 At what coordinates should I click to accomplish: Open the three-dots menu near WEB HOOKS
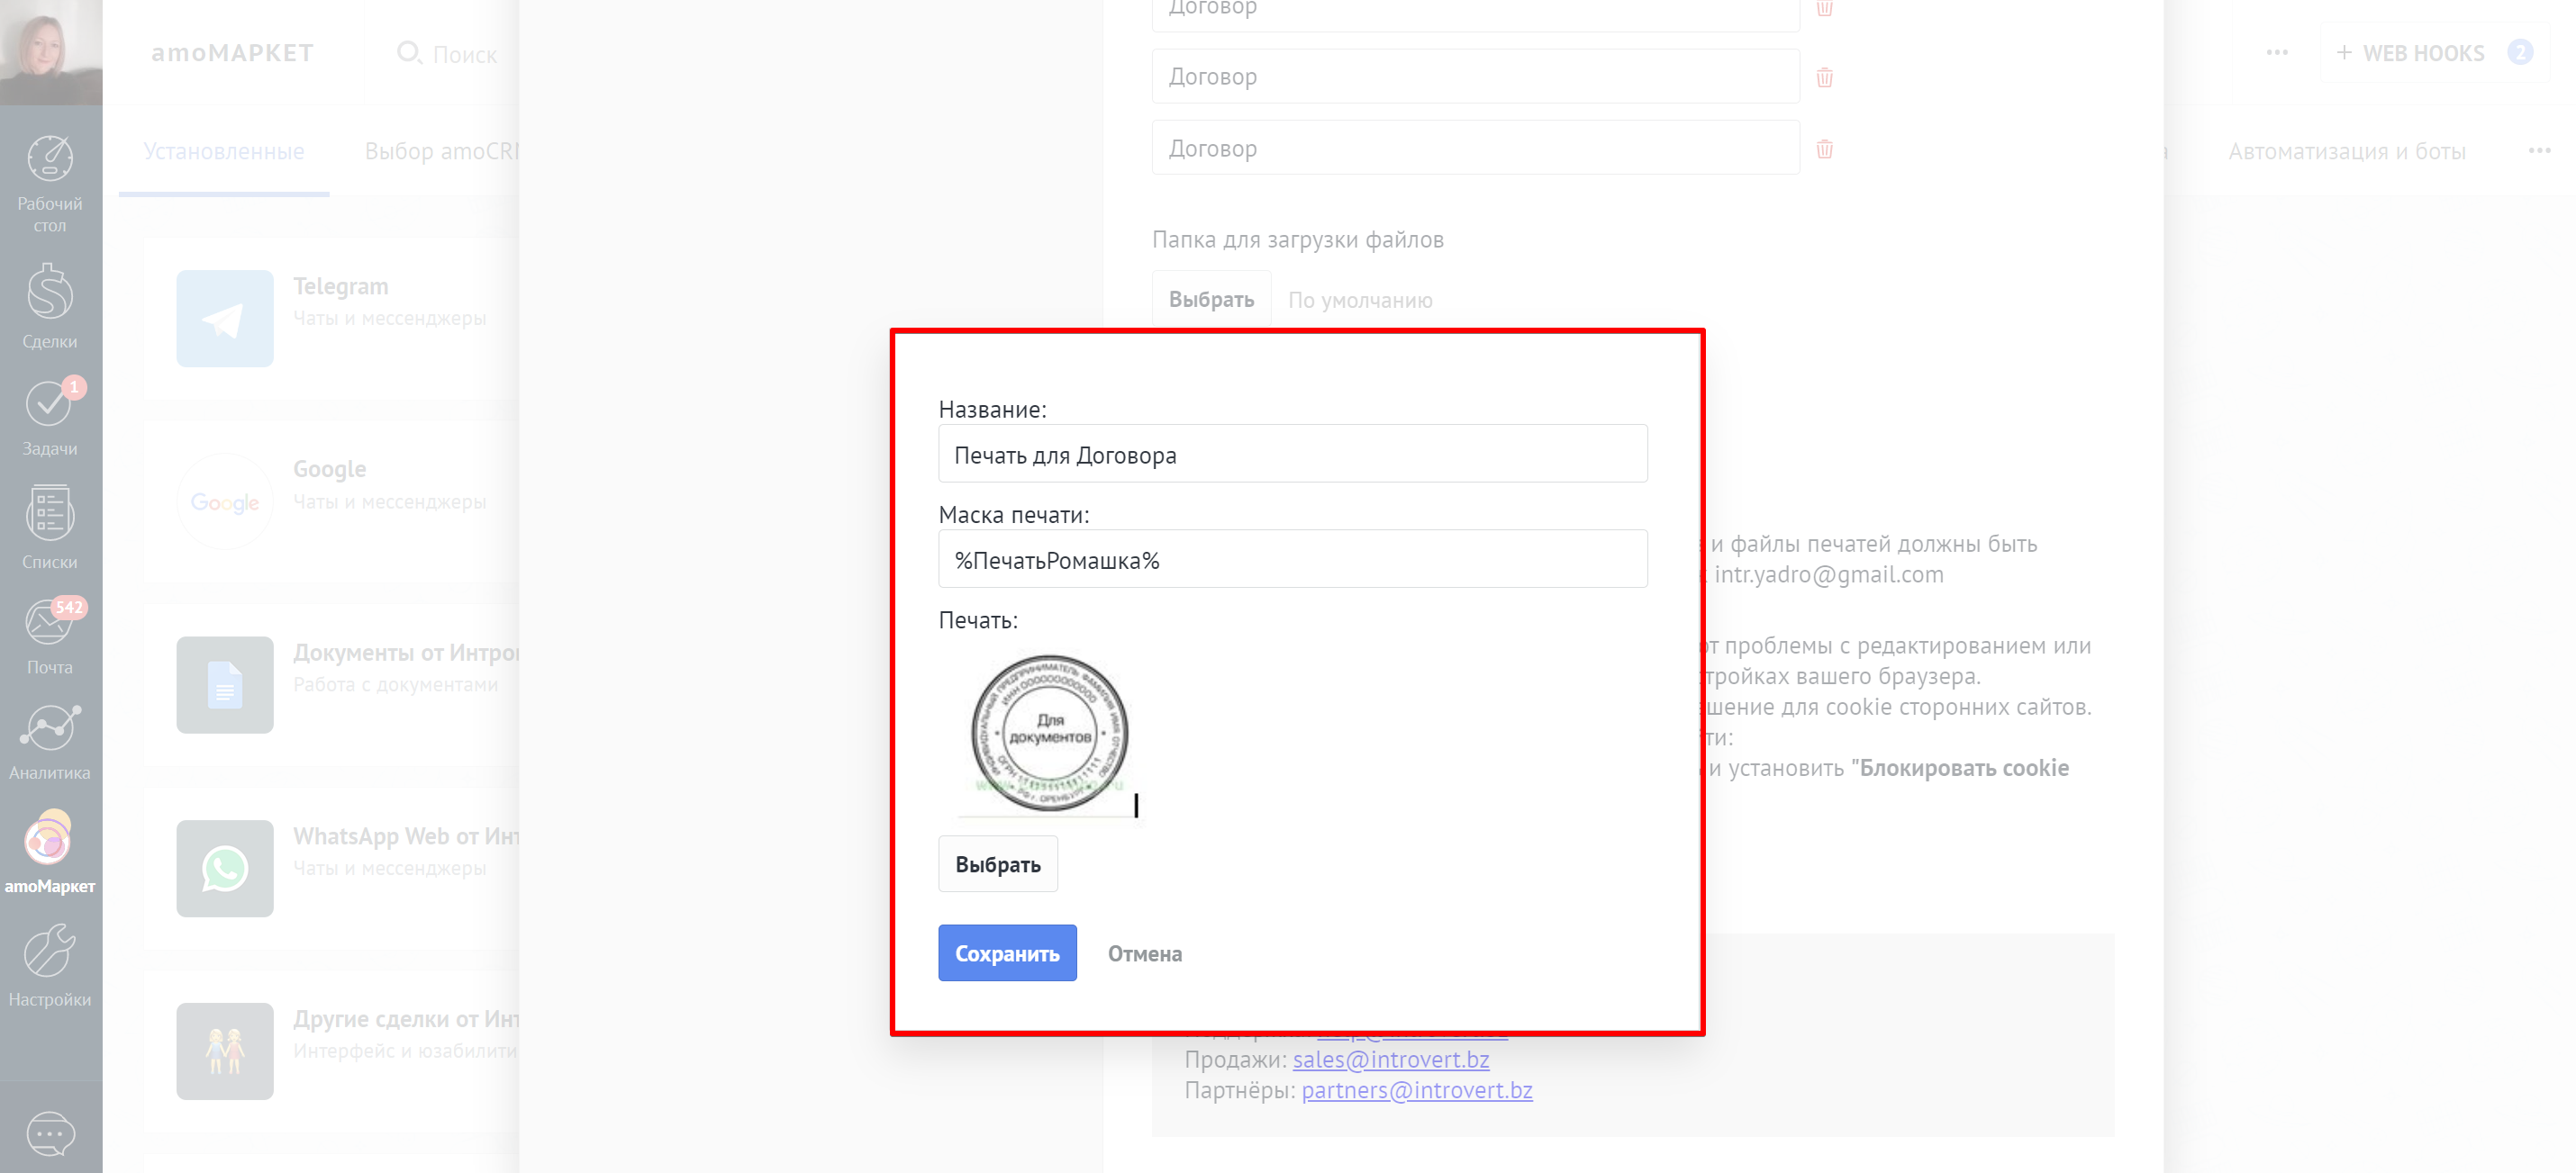coord(2277,52)
